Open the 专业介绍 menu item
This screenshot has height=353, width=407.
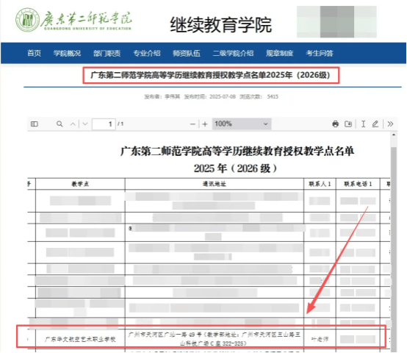(x=147, y=53)
